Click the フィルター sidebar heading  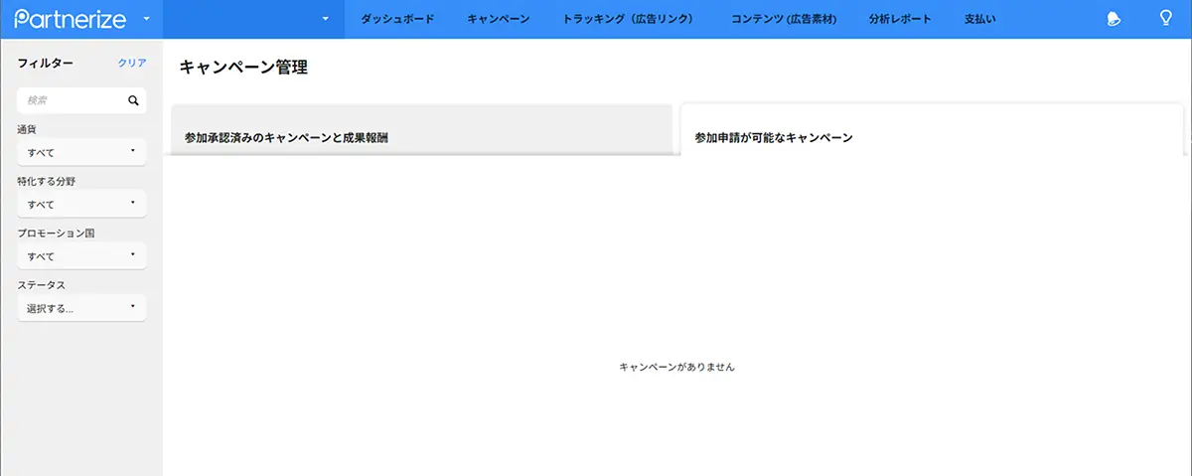[45, 64]
